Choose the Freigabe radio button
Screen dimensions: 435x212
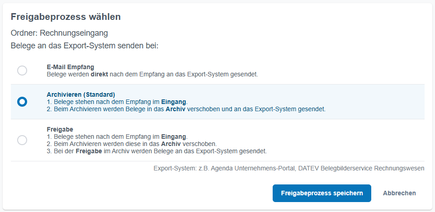click(x=22, y=140)
